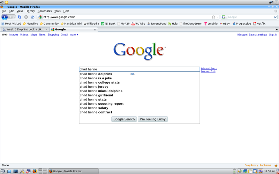
Task: Click the Stop loading icon
Action: pos(26,17)
